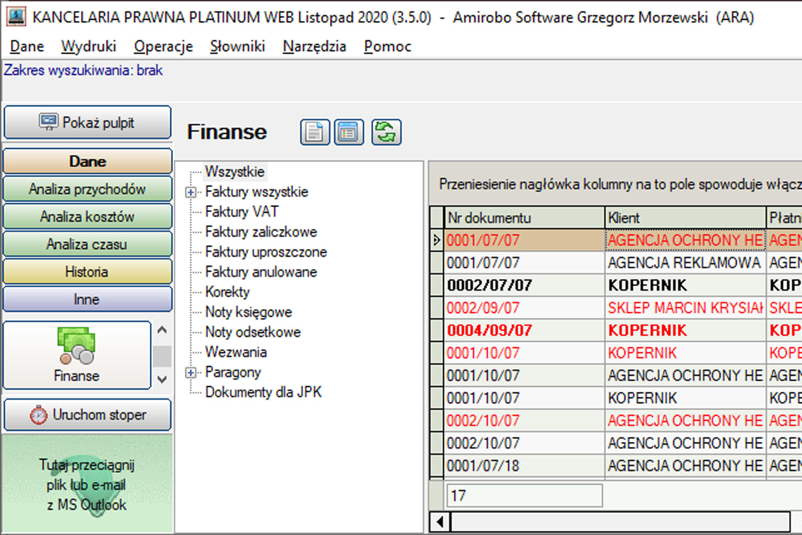This screenshot has width=802, height=535.
Task: Open the Narzędzia menu
Action: click(x=314, y=46)
